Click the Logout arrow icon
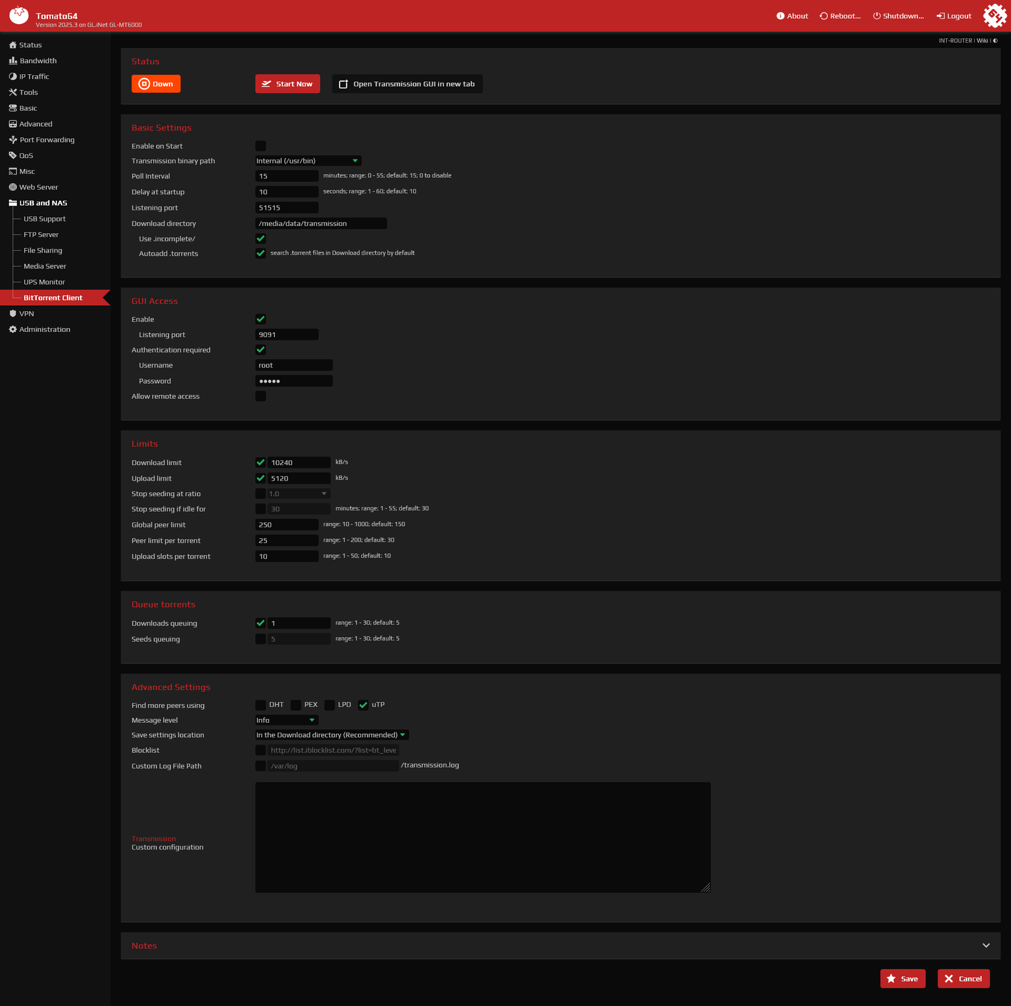Screen dimensions: 1011x1006 pos(940,16)
